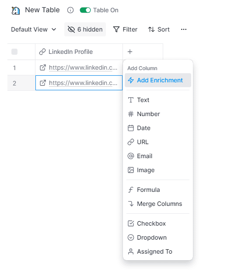Click the Filter button
This screenshot has height=276, width=238.
tap(125, 29)
